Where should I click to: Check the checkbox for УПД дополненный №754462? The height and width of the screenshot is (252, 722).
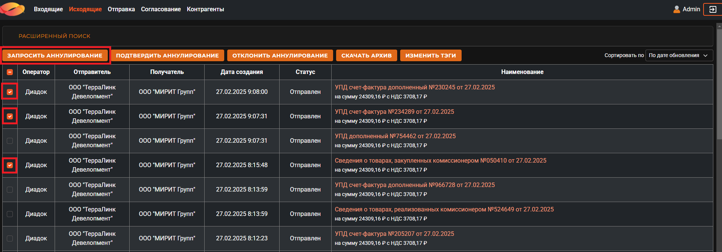pyautogui.click(x=10, y=141)
